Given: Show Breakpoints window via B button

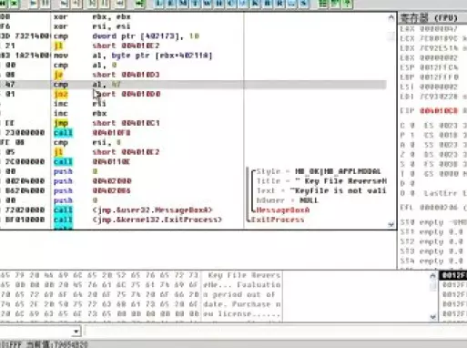Looking at the screenshot, I should click(x=268, y=4).
